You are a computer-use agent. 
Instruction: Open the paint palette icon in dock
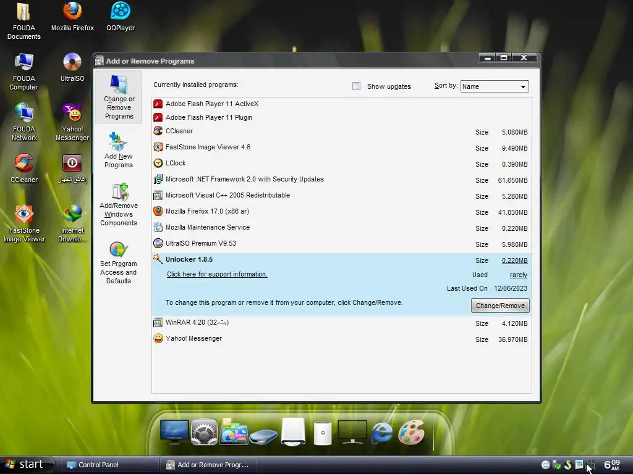coord(411,432)
